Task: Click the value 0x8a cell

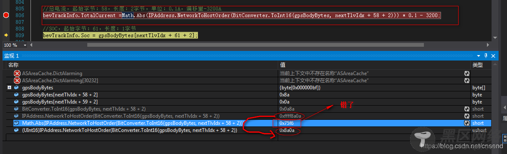Action: (284, 95)
